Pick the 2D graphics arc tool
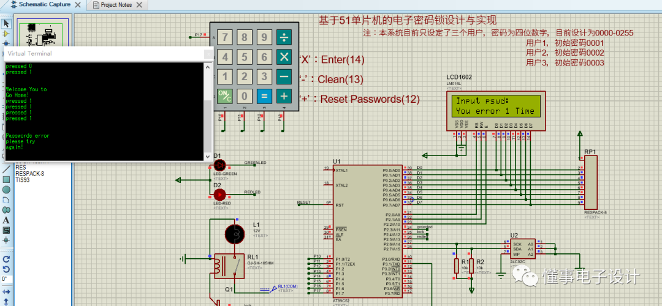This screenshot has width=662, height=306. point(6,200)
